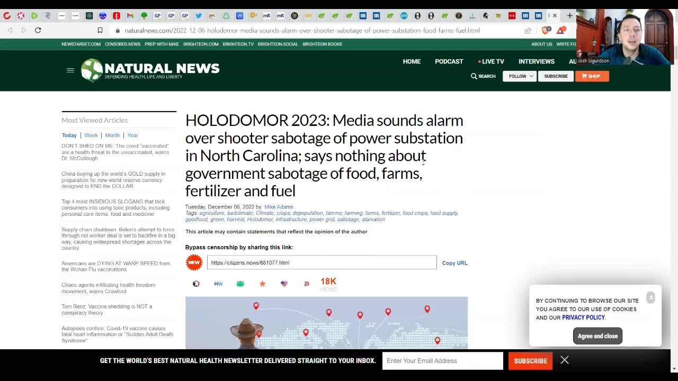Open the Interviews menu item
Viewport: 678px width, 381px height.
[x=537, y=61]
